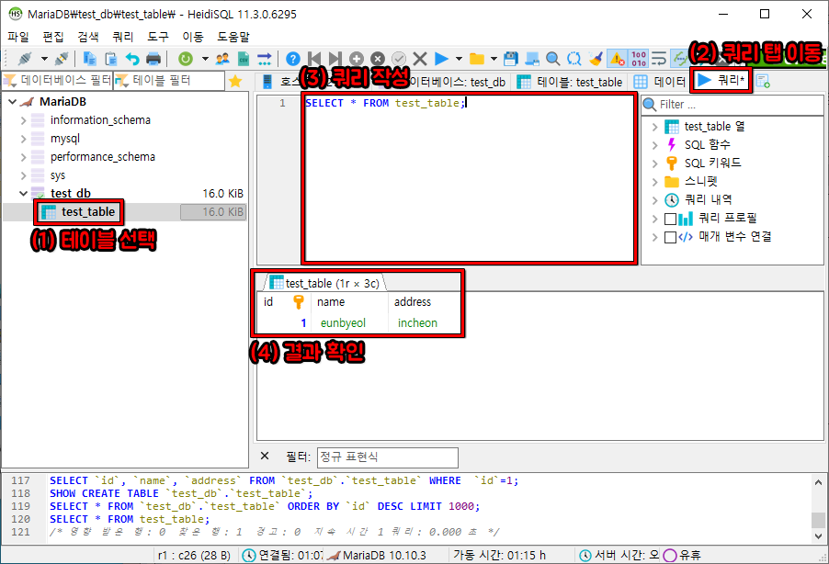Viewport: 829px width, 564px height.
Task: Open the session manager connect icon
Action: point(24,58)
